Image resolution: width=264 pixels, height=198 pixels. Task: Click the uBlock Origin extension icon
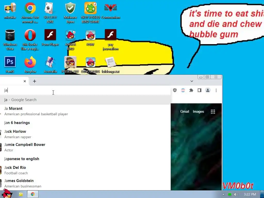point(175,90)
